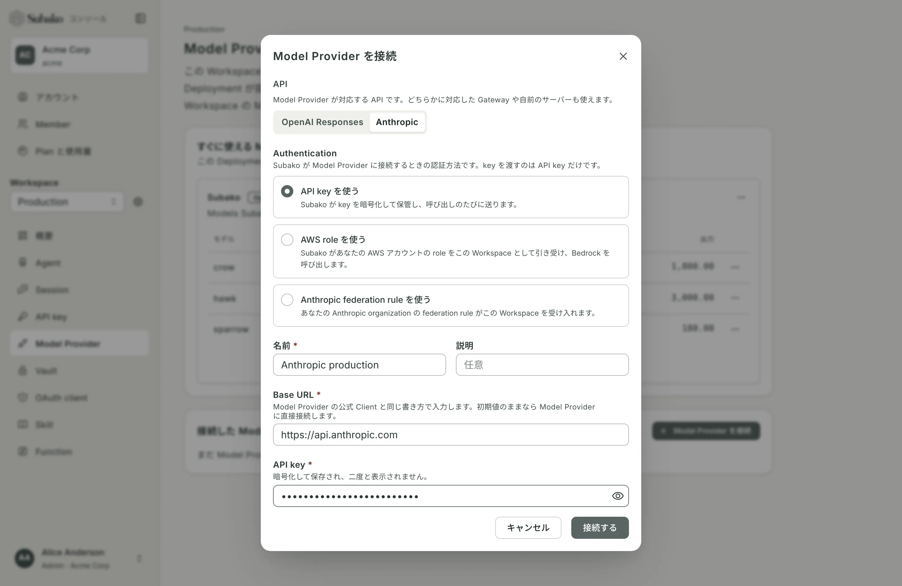Click the 説明 optional description field
902x586 pixels.
click(x=542, y=365)
